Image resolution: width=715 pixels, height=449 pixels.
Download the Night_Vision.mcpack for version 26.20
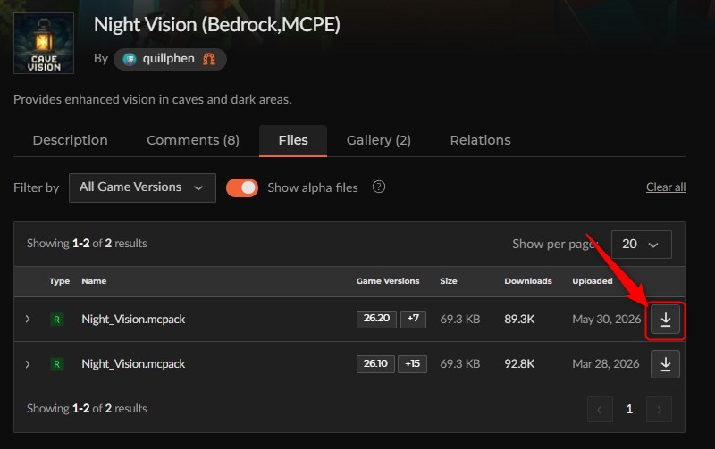pos(665,320)
